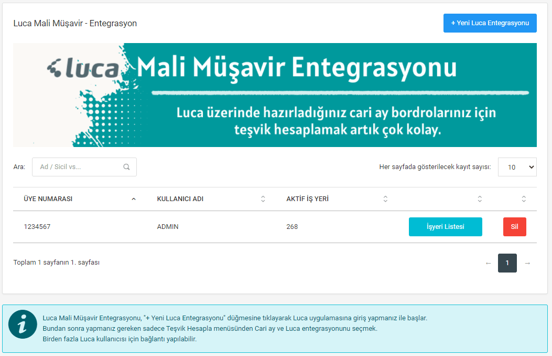
Task: Add new Luca integration
Action: pyautogui.click(x=490, y=23)
